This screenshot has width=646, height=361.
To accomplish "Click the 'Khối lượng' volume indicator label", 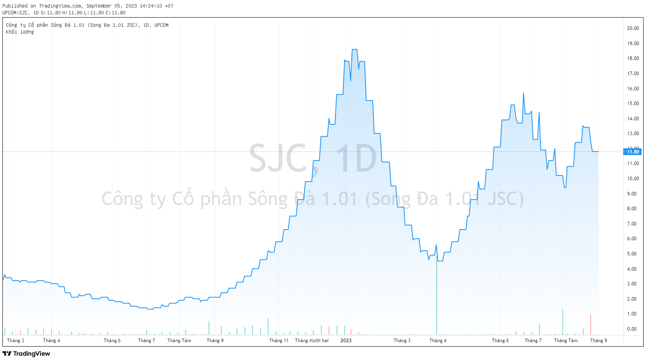I will pyautogui.click(x=20, y=32).
